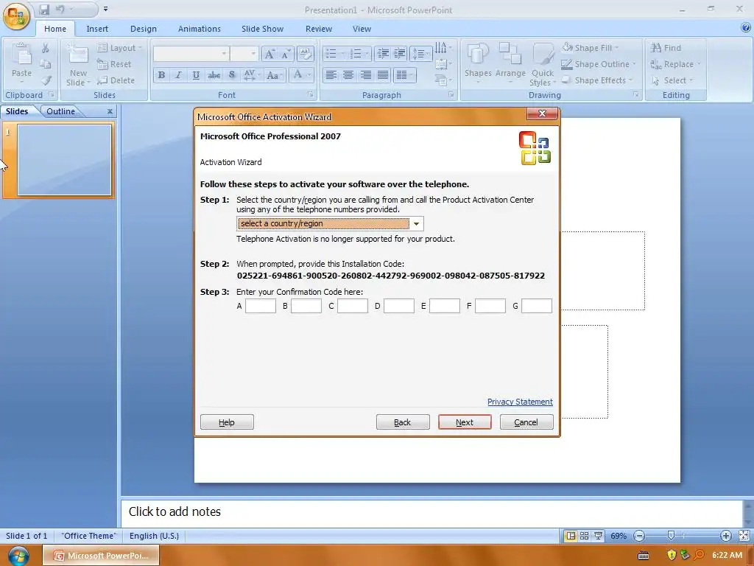Open the Design ribbon tab

pos(144,29)
